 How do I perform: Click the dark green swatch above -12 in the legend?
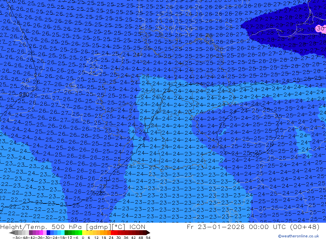click(x=66, y=232)
